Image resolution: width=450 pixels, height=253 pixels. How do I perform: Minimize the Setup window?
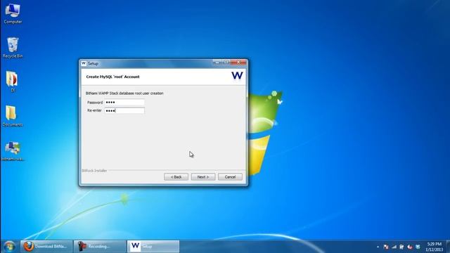[x=217, y=63]
